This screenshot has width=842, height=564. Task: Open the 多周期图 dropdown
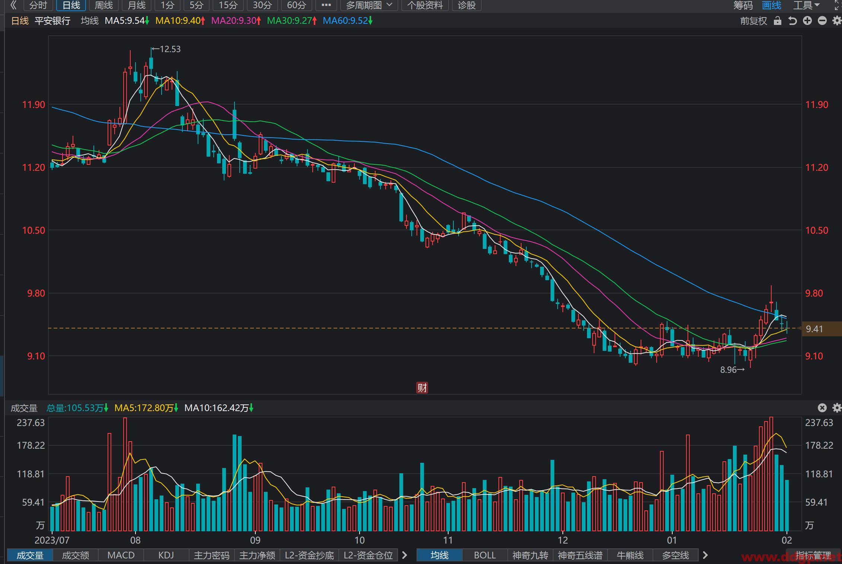[x=369, y=5]
